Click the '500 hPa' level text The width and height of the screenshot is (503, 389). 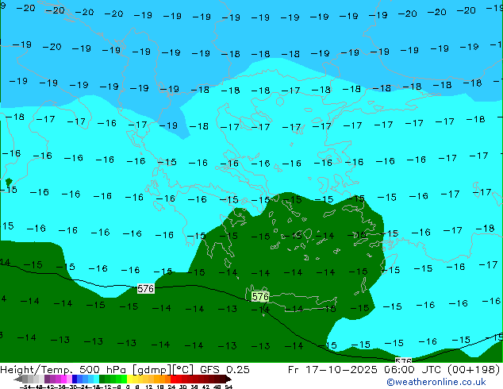[103, 369]
